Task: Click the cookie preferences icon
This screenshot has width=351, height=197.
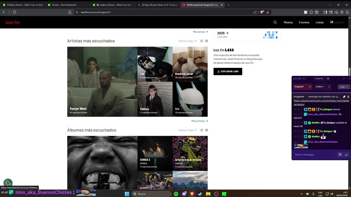Action: point(8,183)
